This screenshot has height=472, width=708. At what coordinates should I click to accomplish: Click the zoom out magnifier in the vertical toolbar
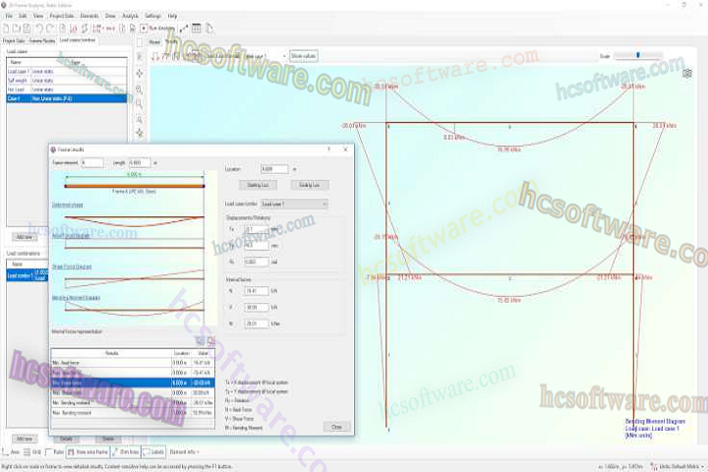tap(140, 104)
